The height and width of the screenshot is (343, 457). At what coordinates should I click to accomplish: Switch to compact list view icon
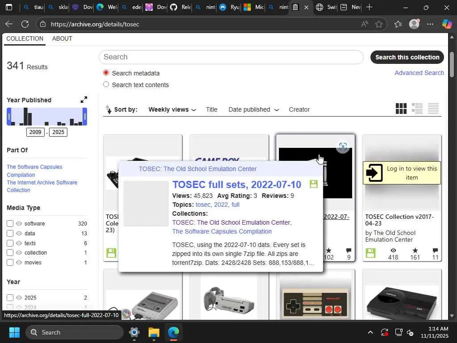click(x=433, y=109)
